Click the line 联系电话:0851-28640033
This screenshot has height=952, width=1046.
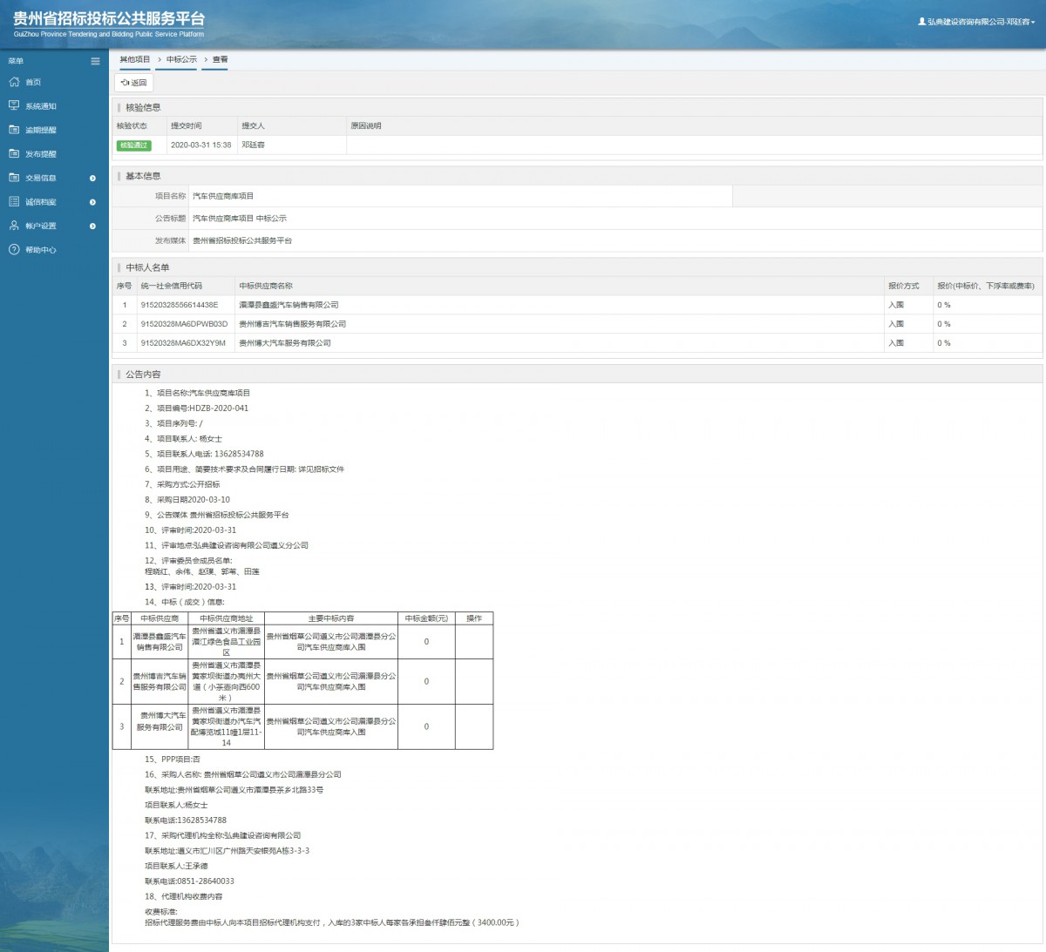189,881
